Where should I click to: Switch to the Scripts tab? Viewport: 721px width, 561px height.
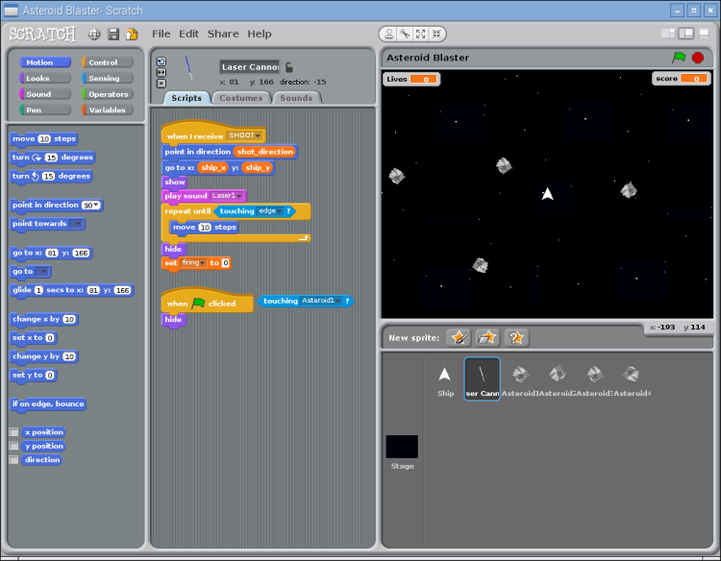(186, 98)
